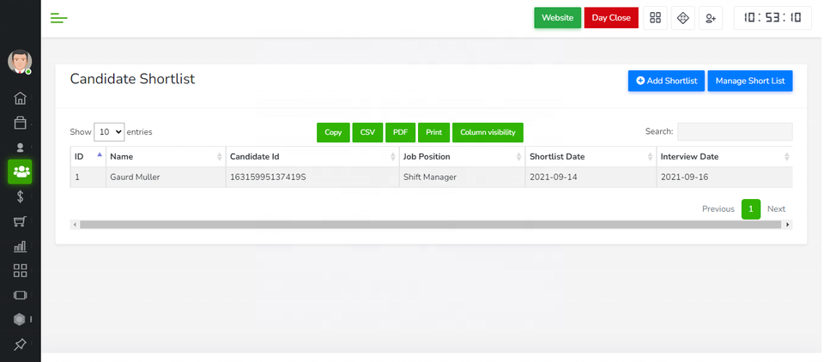
Task: Click inside the Search input field
Action: [x=735, y=132]
